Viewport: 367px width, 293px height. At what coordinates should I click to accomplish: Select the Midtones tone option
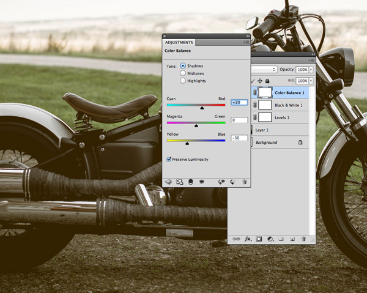pyautogui.click(x=183, y=73)
